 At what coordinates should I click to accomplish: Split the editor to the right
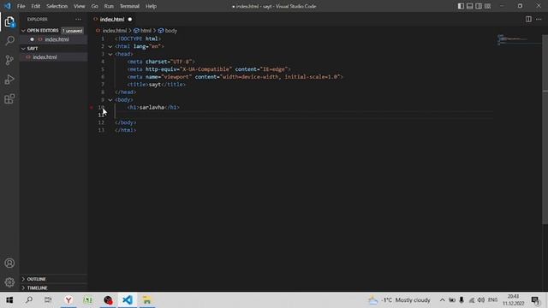(528, 19)
